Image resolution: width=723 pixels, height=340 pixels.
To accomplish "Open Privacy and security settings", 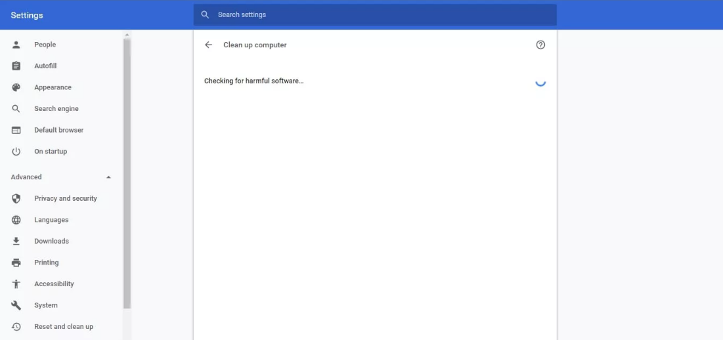I will pyautogui.click(x=66, y=199).
